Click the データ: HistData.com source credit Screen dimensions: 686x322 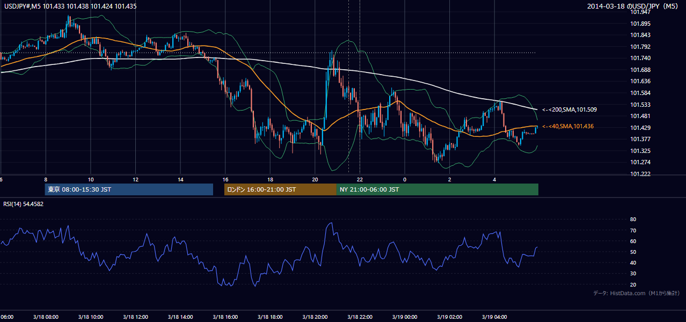[637, 293]
